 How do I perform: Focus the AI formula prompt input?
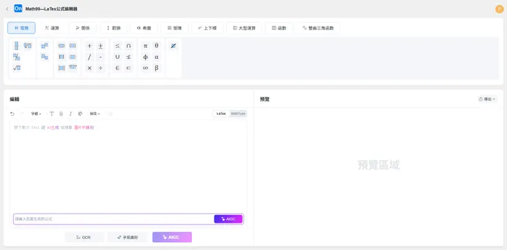tap(114, 219)
